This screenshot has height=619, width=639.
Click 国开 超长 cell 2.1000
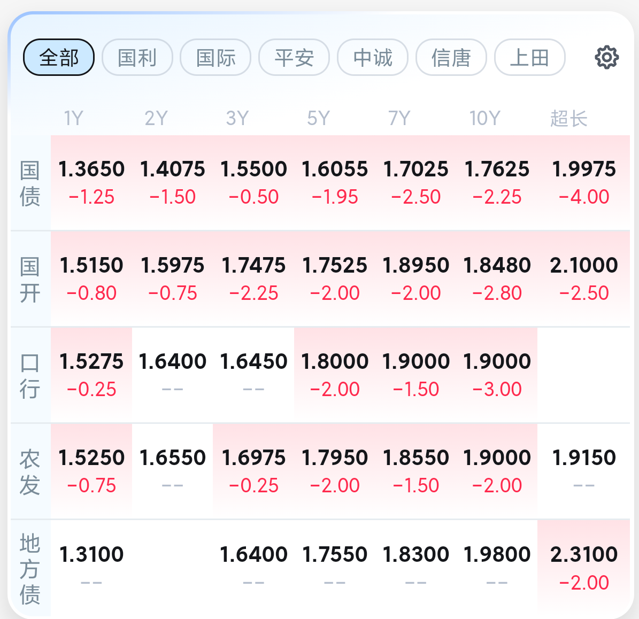pyautogui.click(x=584, y=278)
